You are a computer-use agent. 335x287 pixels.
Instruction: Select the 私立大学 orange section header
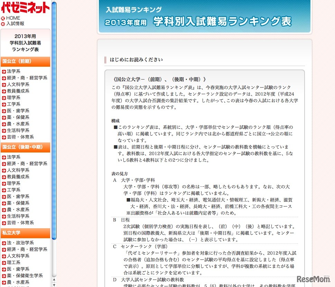click(26, 233)
